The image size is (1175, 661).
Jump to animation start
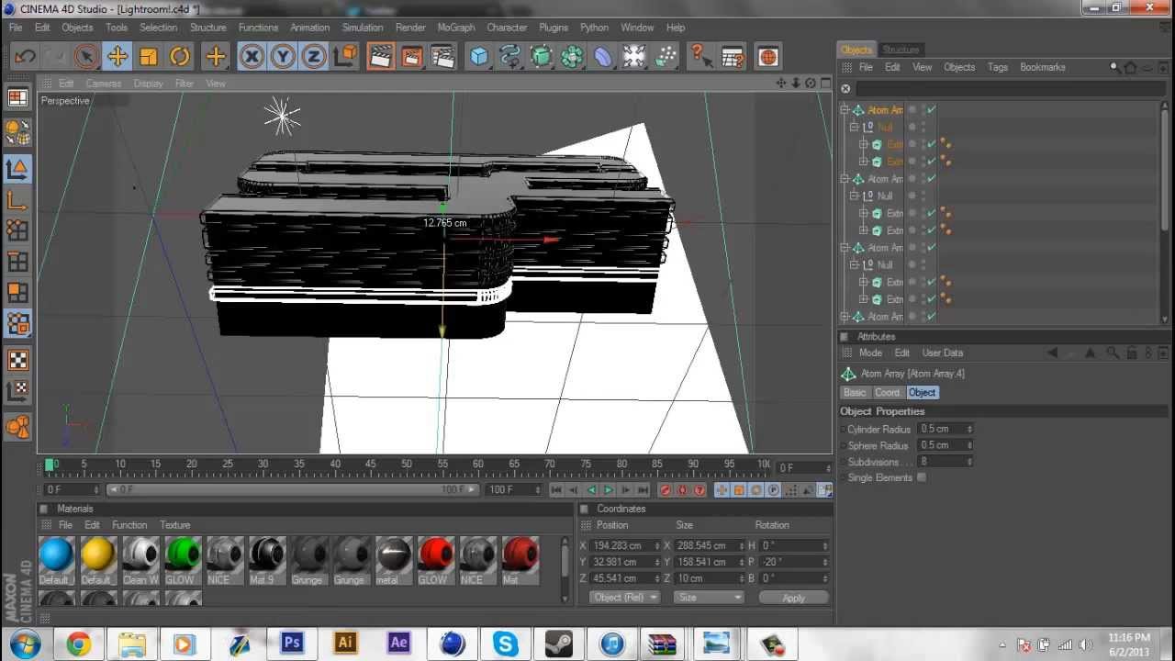556,490
